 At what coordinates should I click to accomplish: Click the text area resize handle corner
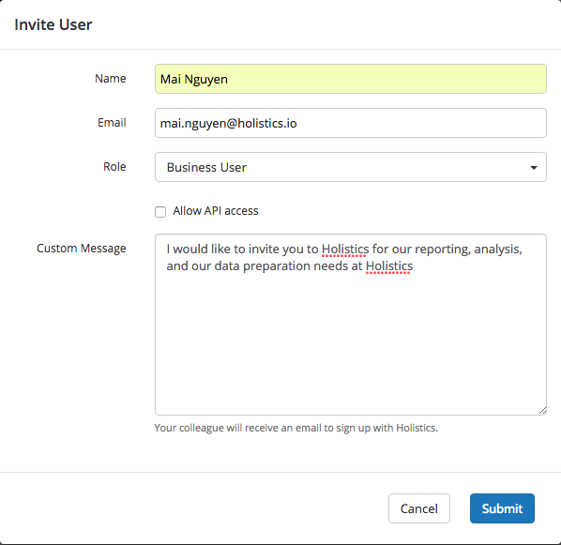tap(542, 411)
